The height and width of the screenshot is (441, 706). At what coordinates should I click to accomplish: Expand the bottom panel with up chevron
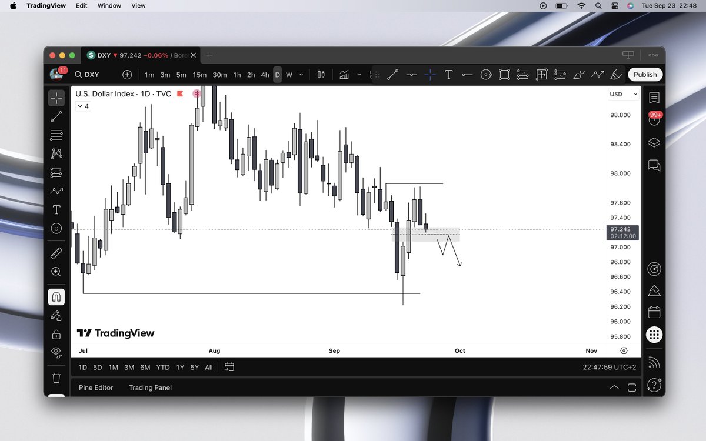(614, 387)
